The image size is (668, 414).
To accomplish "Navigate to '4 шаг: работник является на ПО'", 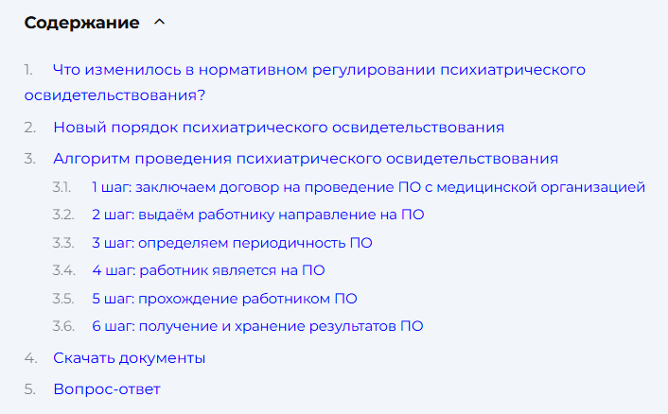I will pyautogui.click(x=208, y=270).
